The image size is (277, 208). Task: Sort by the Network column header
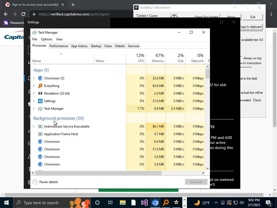196,58
